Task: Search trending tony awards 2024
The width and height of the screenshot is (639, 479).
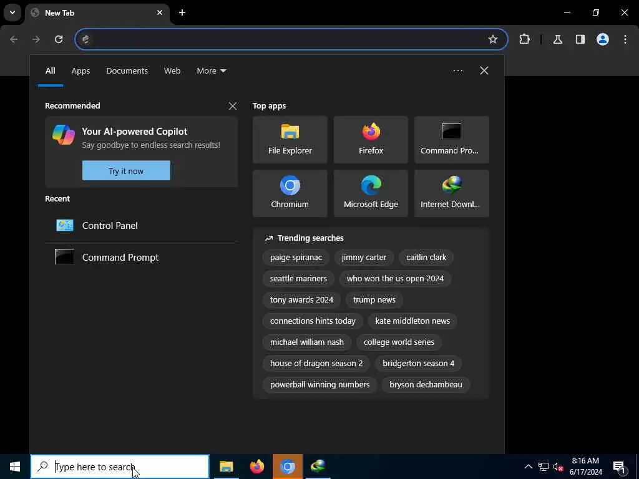Action: click(x=301, y=300)
